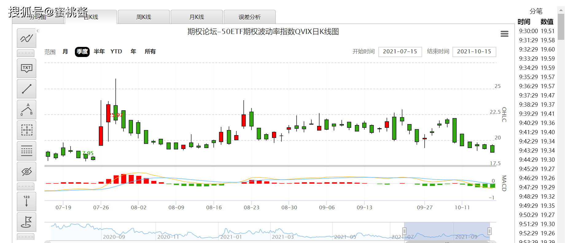
Task: Click the highlighted navigator selection window
Action: (x=447, y=231)
